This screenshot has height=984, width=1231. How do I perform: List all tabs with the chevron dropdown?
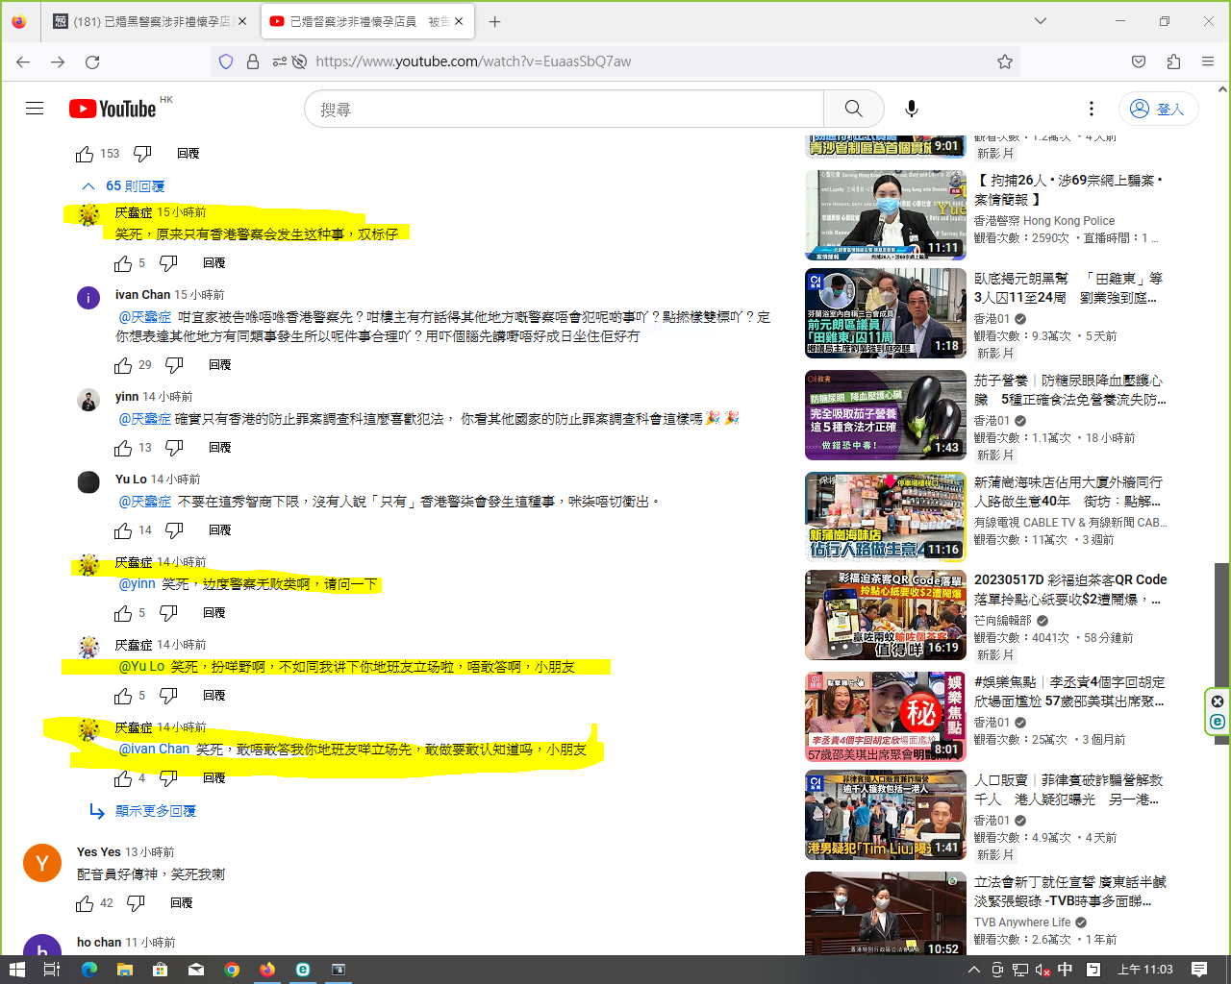(1041, 21)
